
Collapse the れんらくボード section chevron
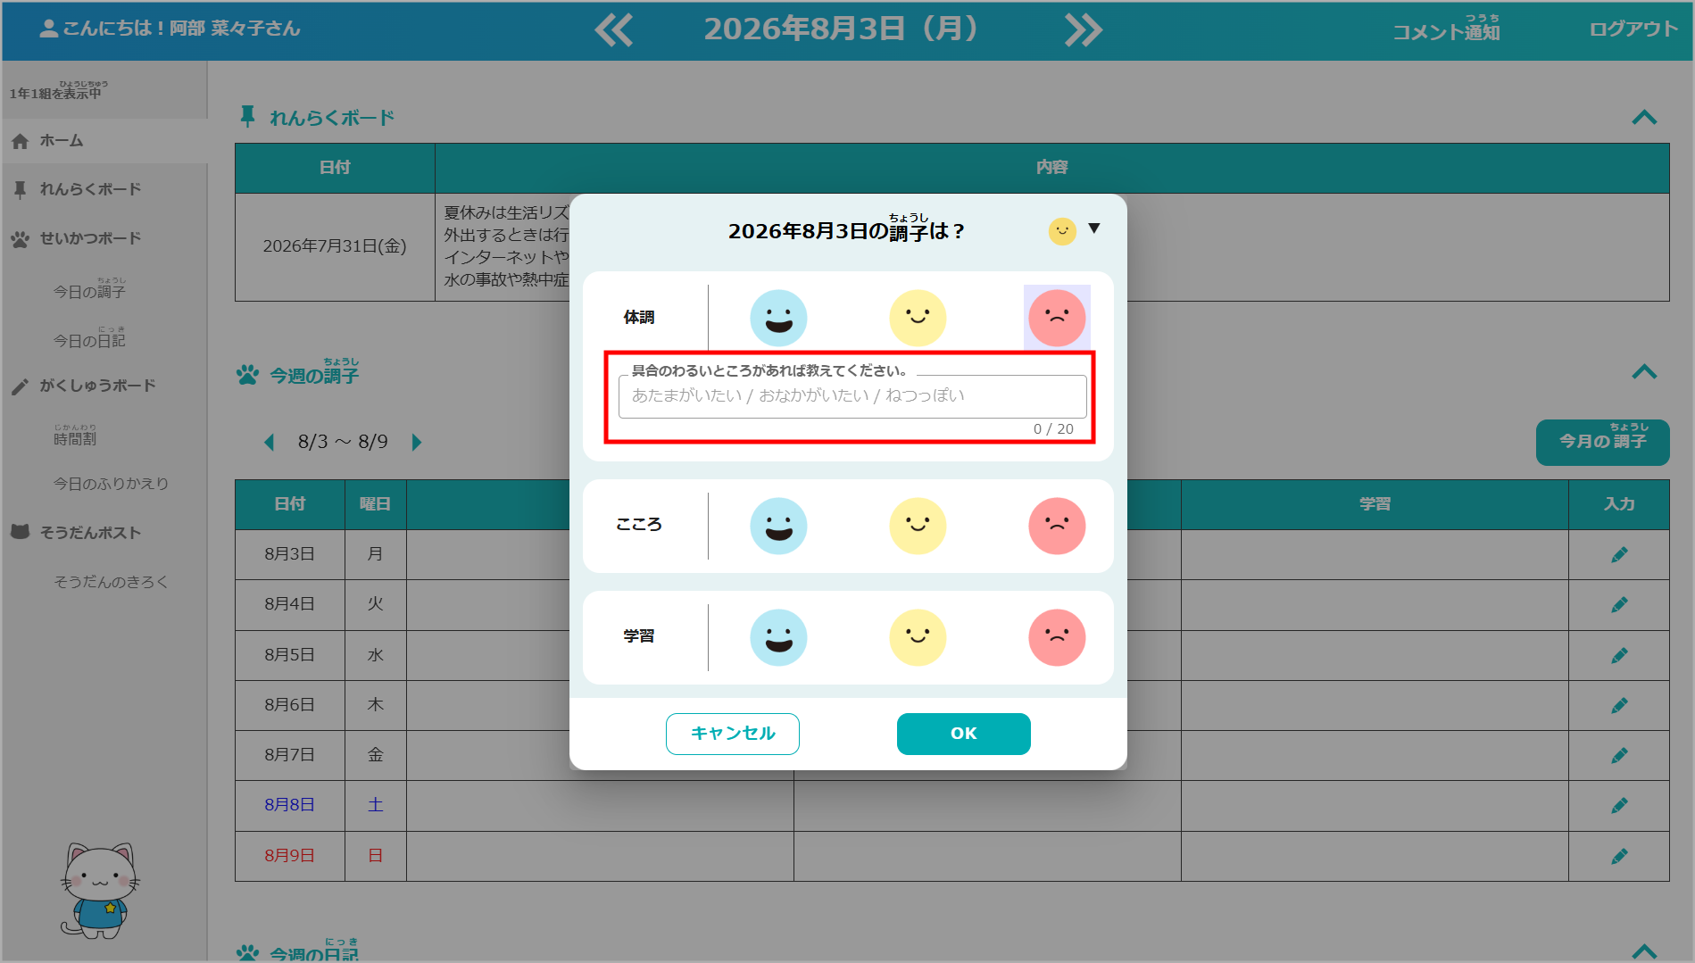click(x=1644, y=118)
